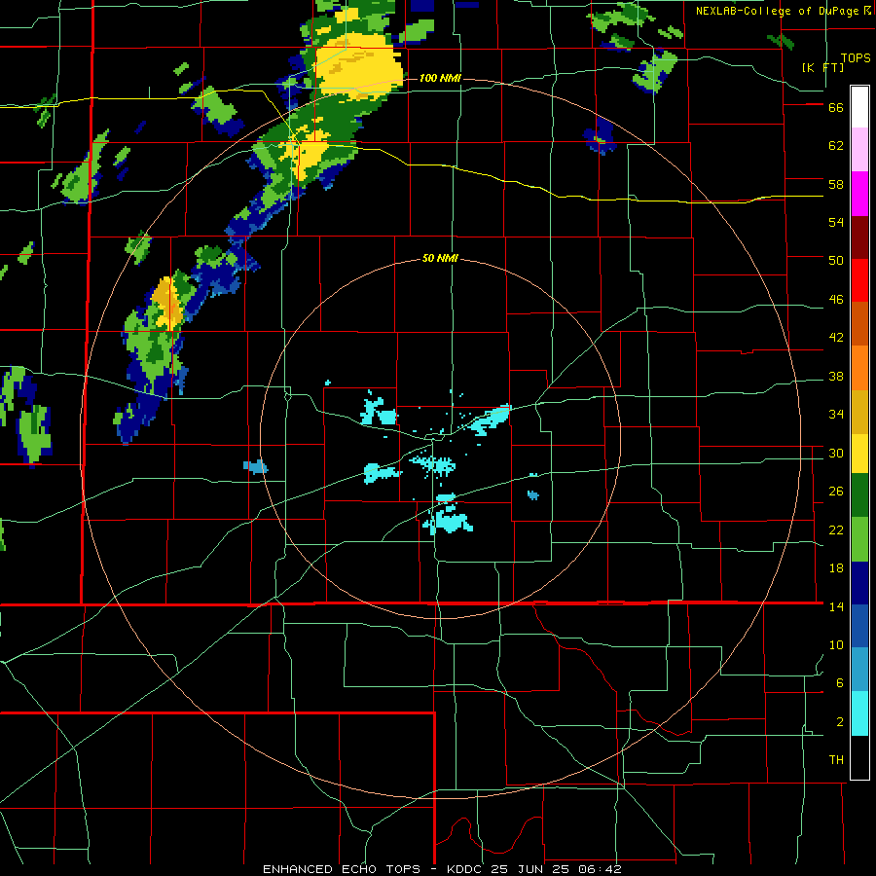Viewport: 876px width, 876px height.
Task: Click the light pink legend swatch
Action: [x=859, y=150]
